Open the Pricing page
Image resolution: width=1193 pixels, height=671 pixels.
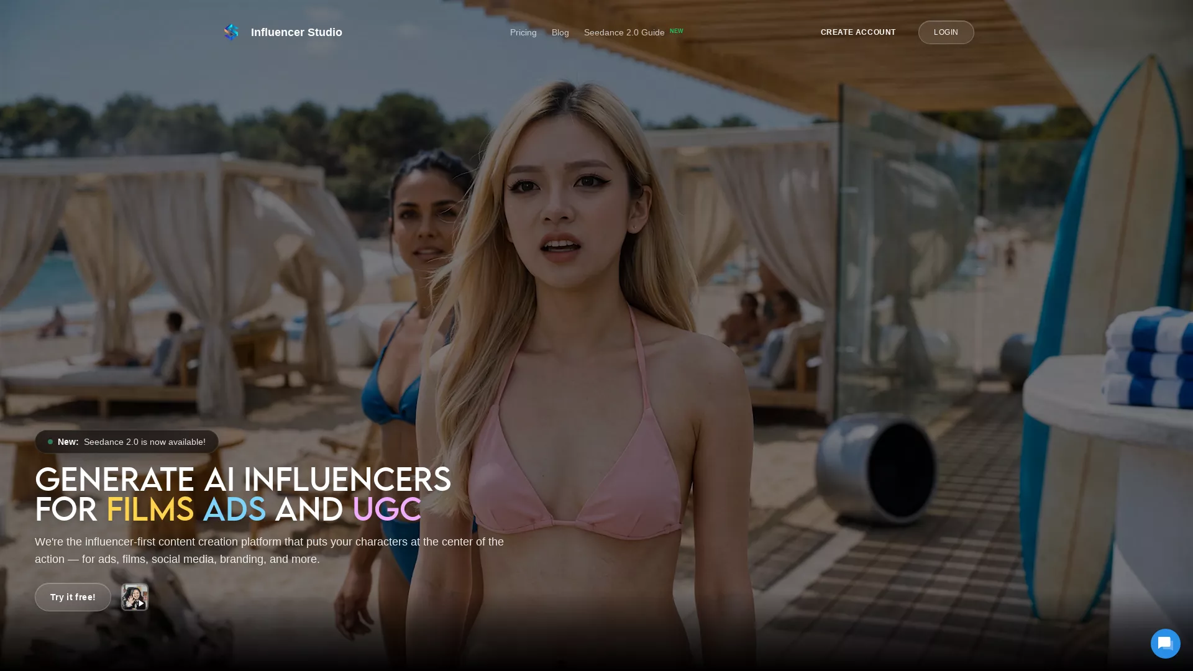tap(523, 32)
